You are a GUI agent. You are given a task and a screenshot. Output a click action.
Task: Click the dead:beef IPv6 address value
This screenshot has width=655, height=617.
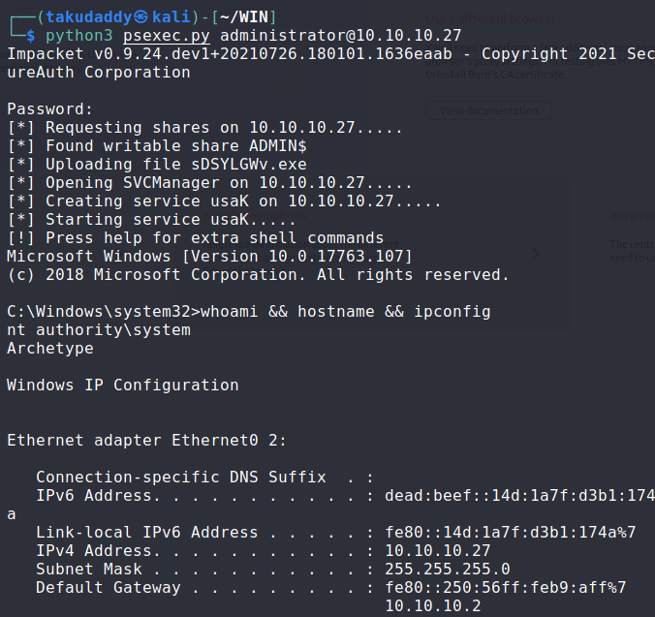click(519, 496)
